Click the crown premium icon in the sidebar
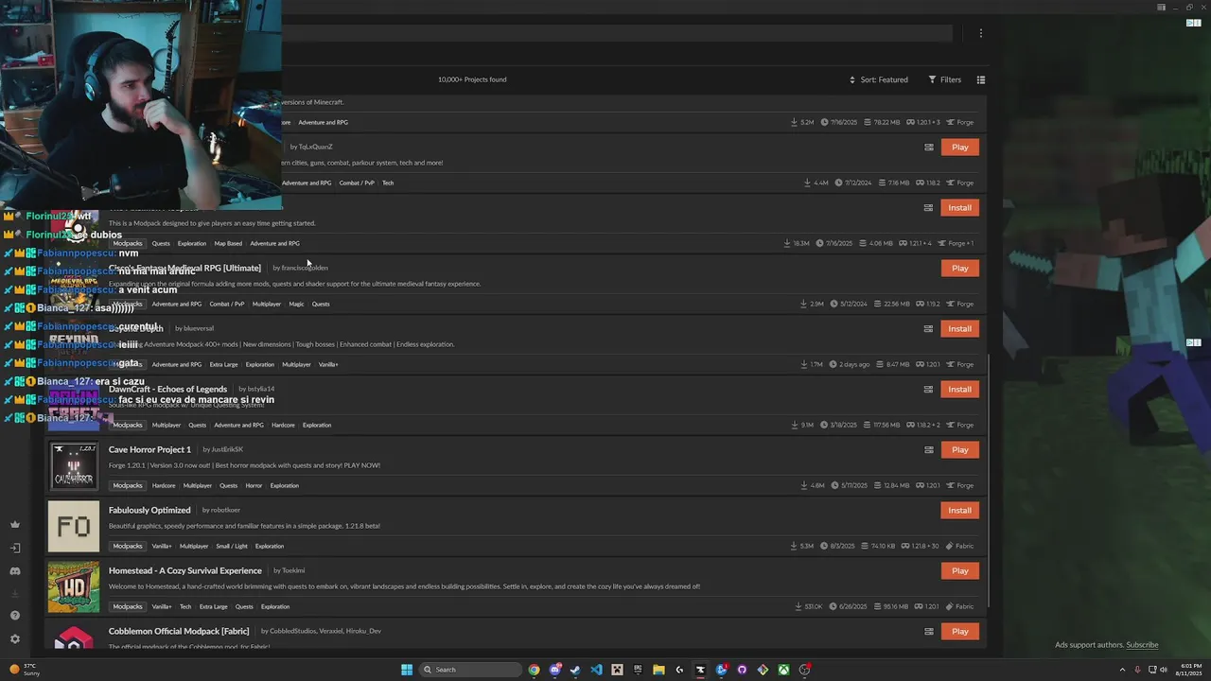Screen dimensions: 1211x681 pos(14,524)
